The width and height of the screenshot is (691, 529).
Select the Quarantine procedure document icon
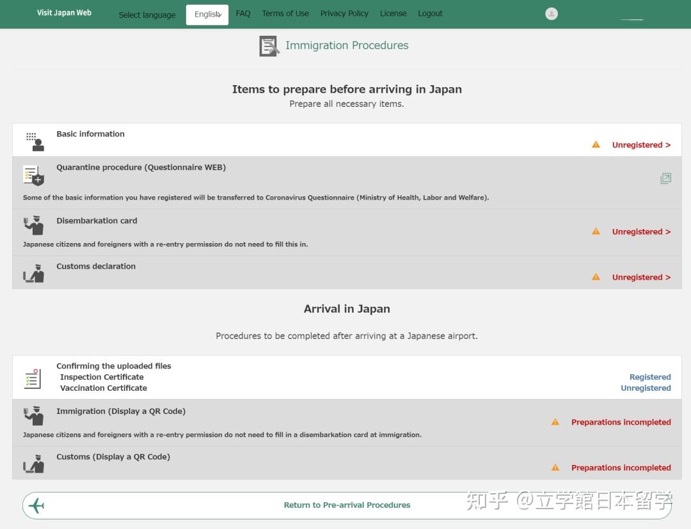33,174
